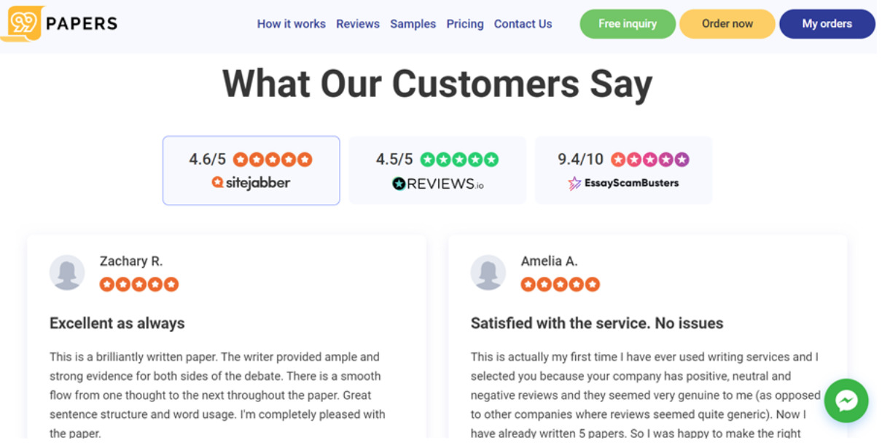Select the Pricing tab
This screenshot has width=882, height=448.
click(464, 23)
